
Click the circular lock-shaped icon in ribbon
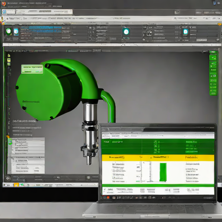pyautogui.click(x=149, y=33)
